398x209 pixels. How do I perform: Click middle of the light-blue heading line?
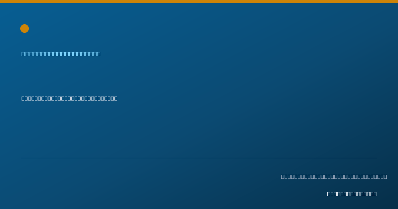coord(61,54)
